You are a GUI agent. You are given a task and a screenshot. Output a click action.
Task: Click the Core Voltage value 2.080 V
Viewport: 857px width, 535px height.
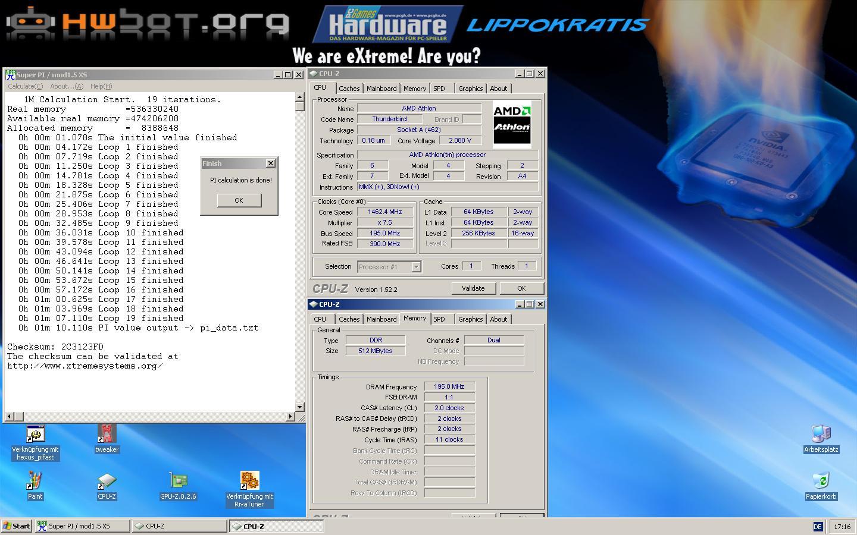(x=460, y=140)
